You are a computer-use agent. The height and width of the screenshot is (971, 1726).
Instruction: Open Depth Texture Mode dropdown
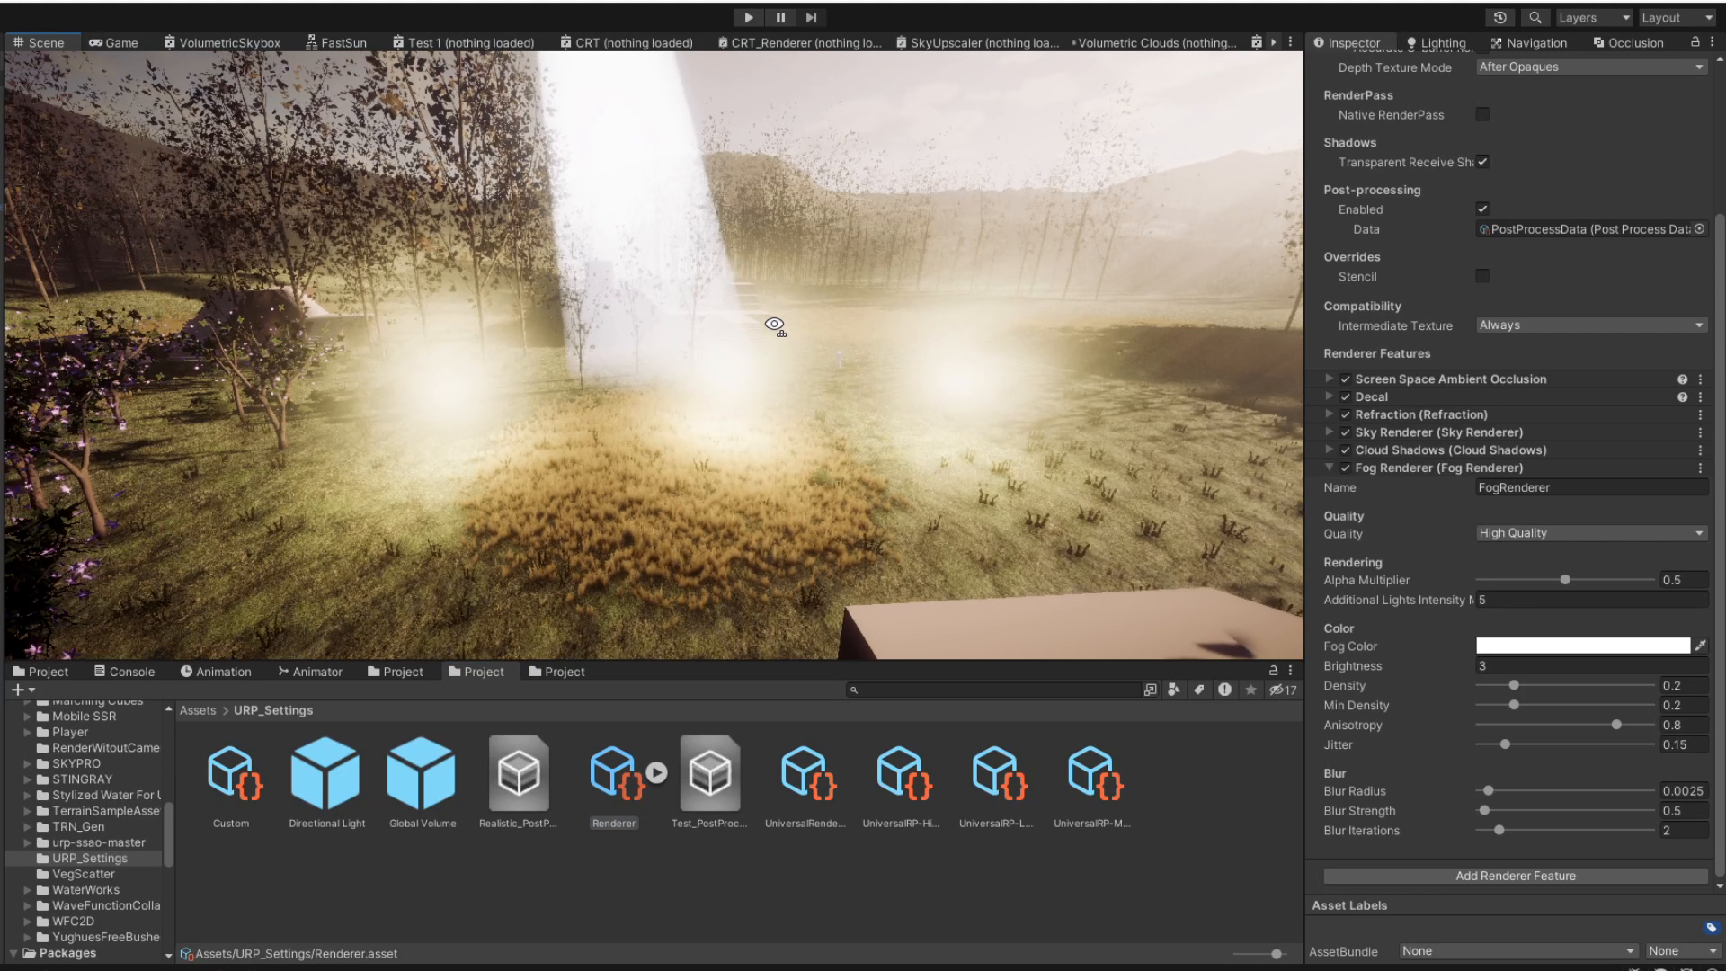point(1591,67)
